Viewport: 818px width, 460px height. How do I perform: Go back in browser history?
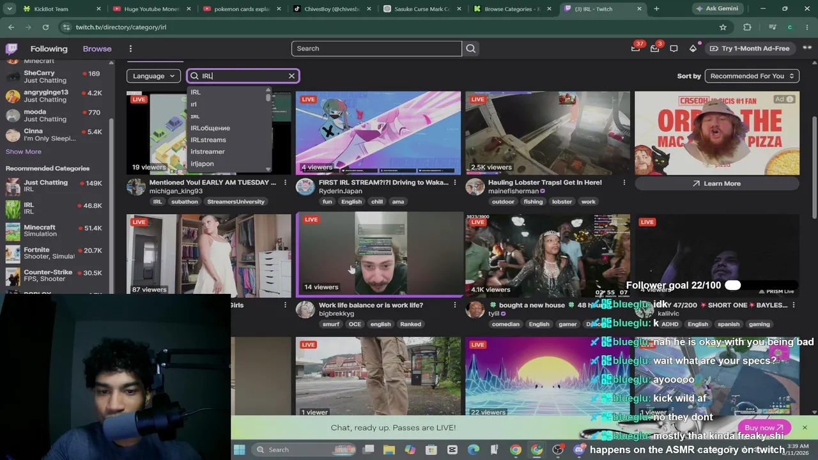[x=12, y=27]
